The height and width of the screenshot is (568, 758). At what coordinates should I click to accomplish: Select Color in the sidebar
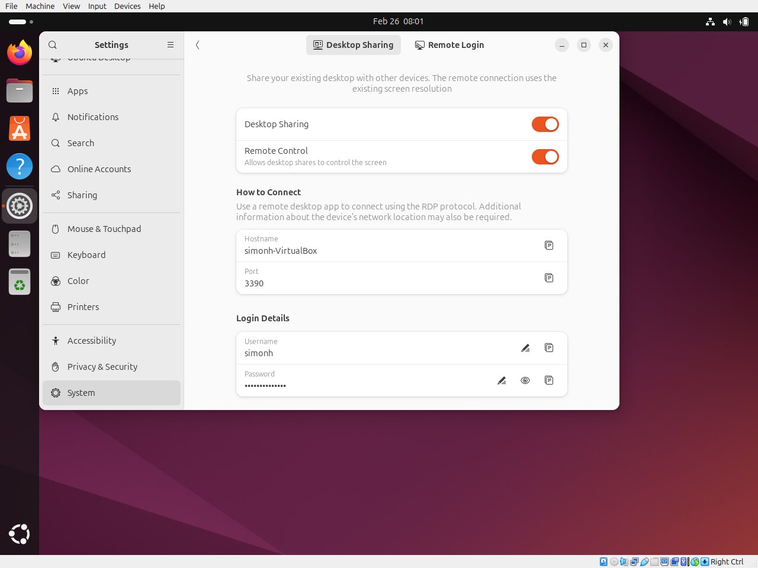(111, 281)
